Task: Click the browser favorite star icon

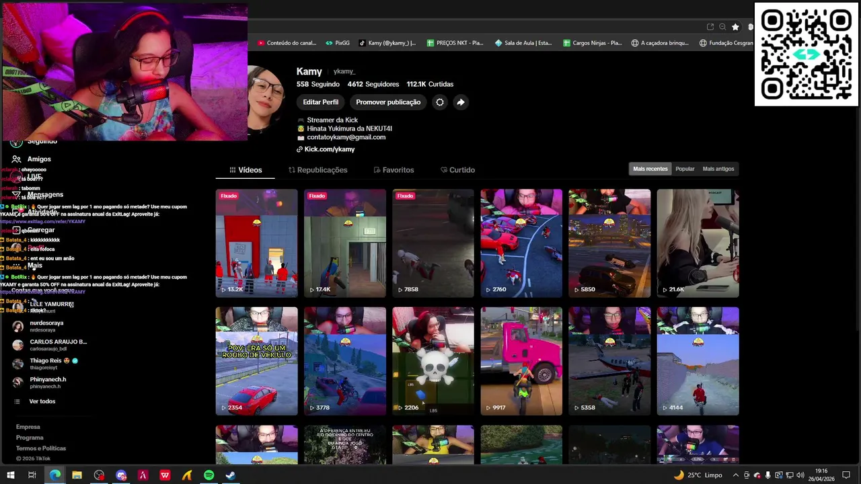Action: (x=735, y=27)
